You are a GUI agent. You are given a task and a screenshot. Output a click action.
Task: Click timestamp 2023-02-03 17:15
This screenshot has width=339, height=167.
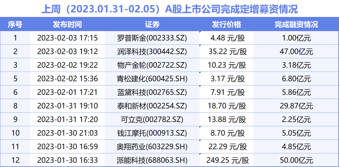click(67, 38)
